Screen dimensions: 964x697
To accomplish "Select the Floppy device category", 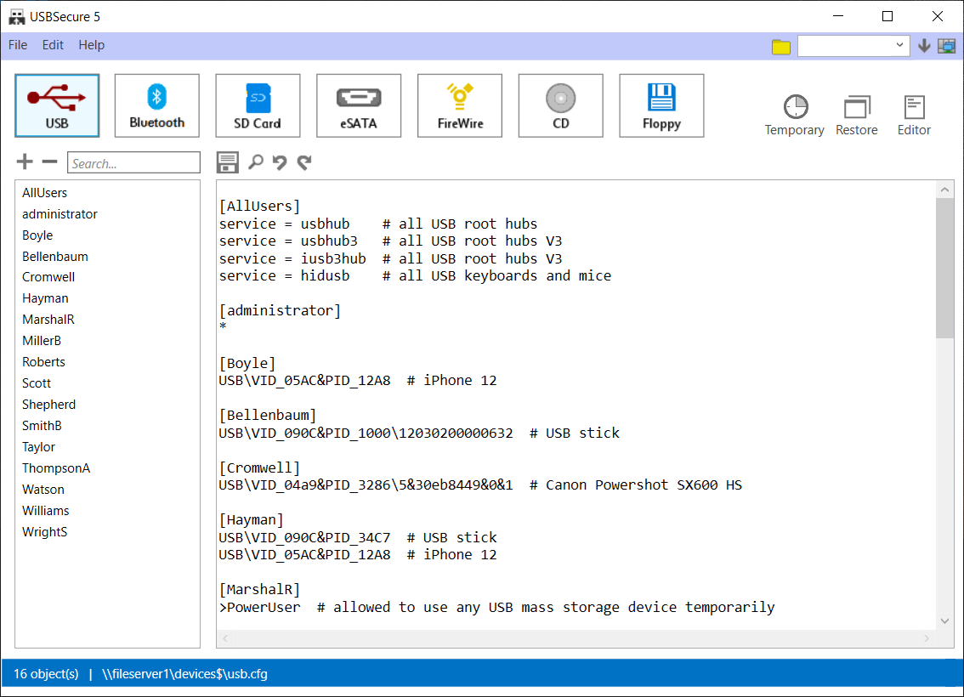I will [661, 105].
